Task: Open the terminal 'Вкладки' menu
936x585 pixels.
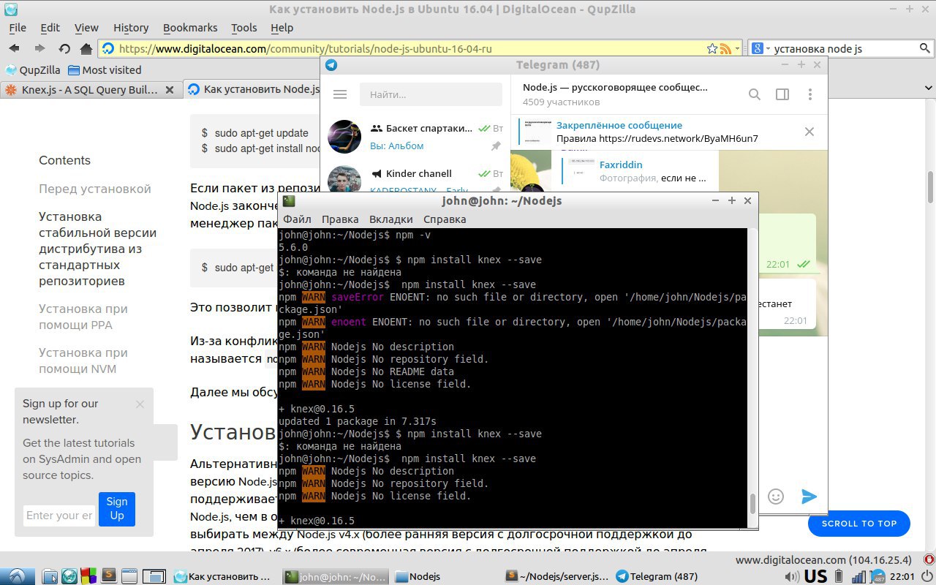Action: coord(390,219)
